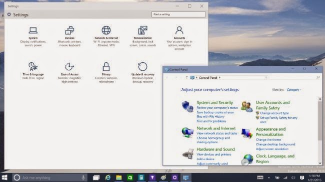Open View network status and tasks
The image size is (325, 182).
pos(217,134)
